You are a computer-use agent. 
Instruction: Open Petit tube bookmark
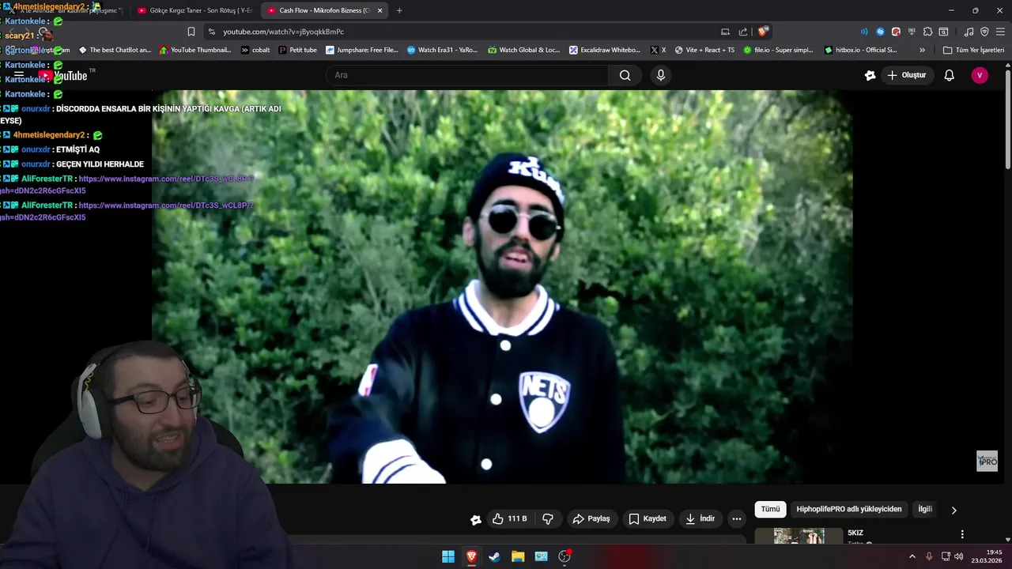297,50
